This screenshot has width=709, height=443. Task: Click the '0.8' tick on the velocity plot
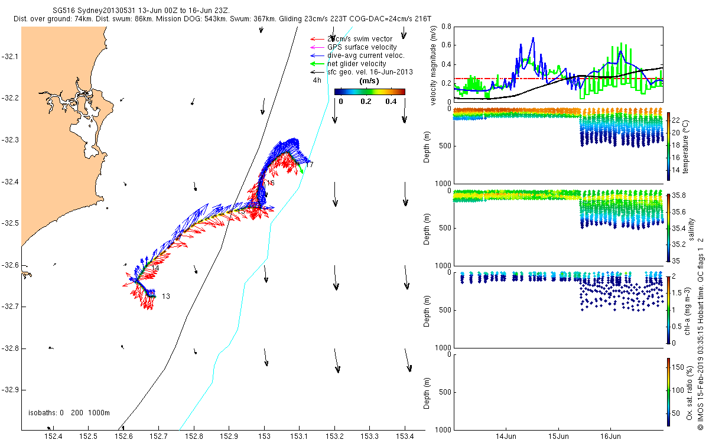click(446, 27)
